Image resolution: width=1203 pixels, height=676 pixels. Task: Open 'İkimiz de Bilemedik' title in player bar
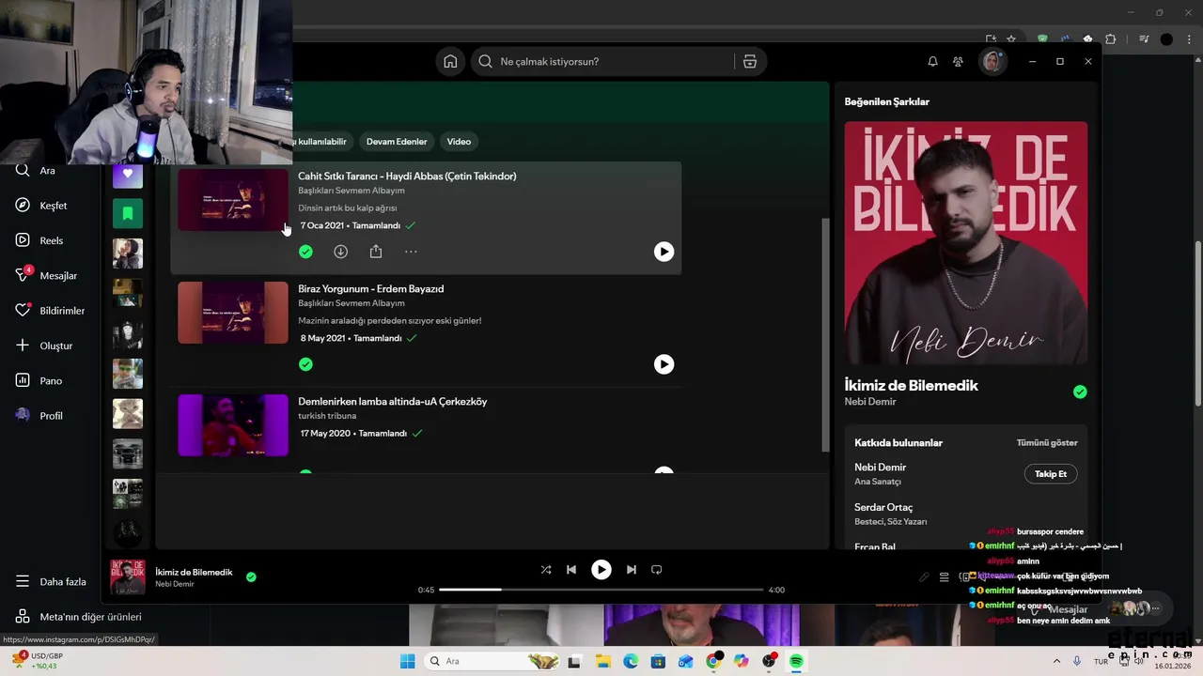tap(194, 572)
